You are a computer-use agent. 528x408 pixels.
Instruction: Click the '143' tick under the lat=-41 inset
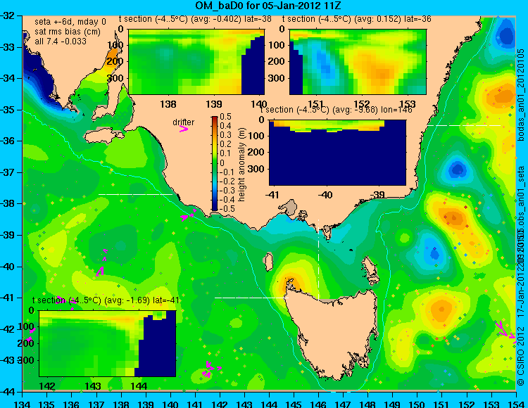pyautogui.click(x=93, y=385)
